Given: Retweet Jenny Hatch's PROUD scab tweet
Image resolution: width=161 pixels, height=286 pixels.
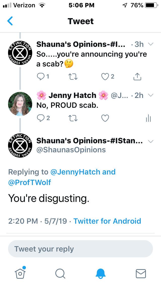Looking at the screenshot, I should click(x=73, y=118).
